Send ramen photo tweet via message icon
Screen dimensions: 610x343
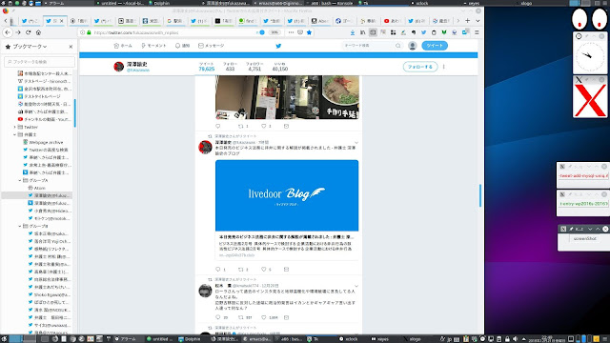(x=286, y=126)
